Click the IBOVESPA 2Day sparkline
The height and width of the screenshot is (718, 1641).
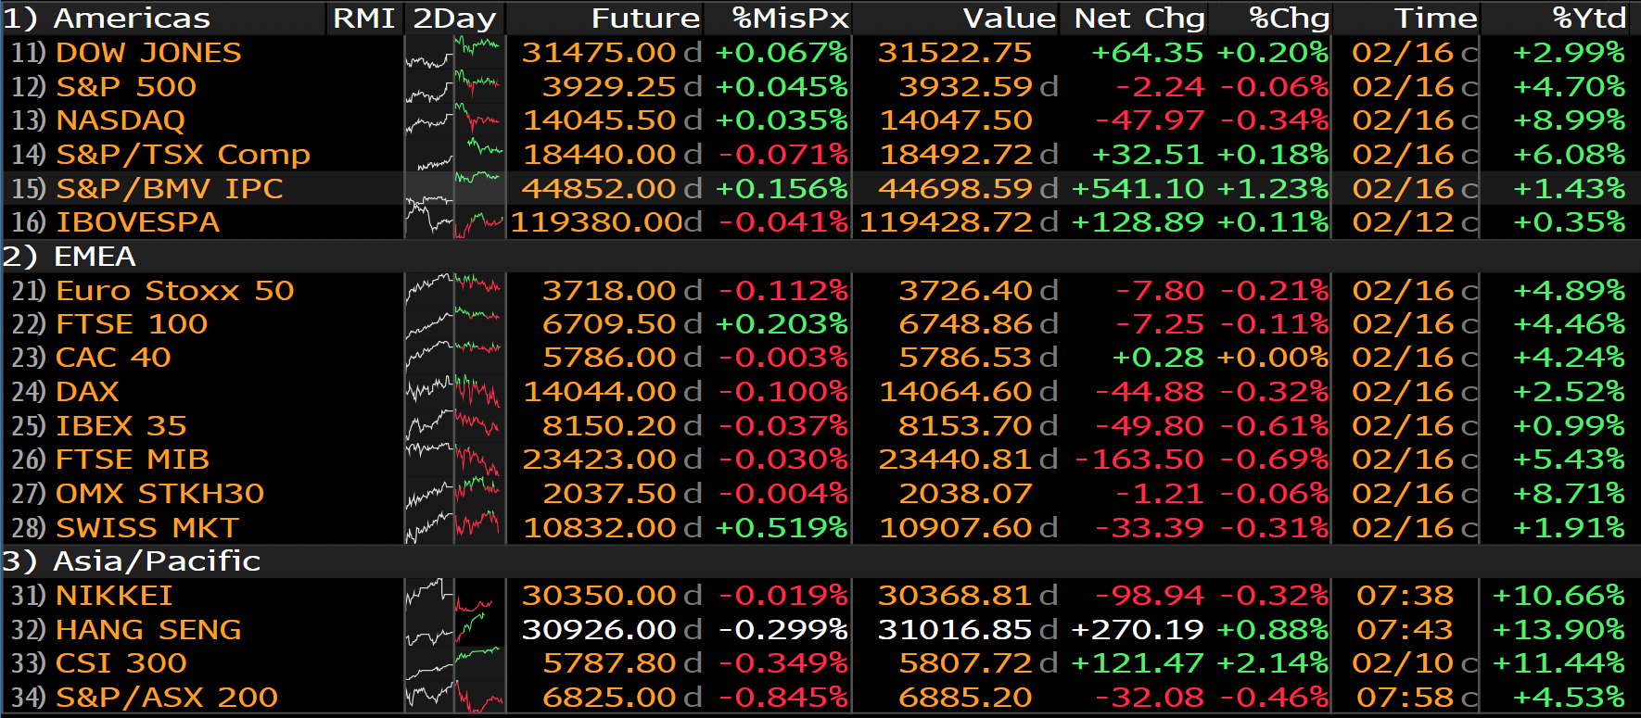(x=454, y=222)
